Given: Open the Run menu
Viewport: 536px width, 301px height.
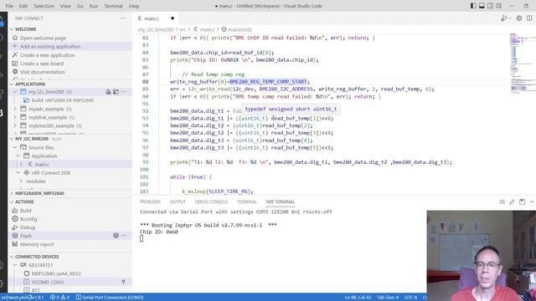Looking at the screenshot, I should [93, 6].
